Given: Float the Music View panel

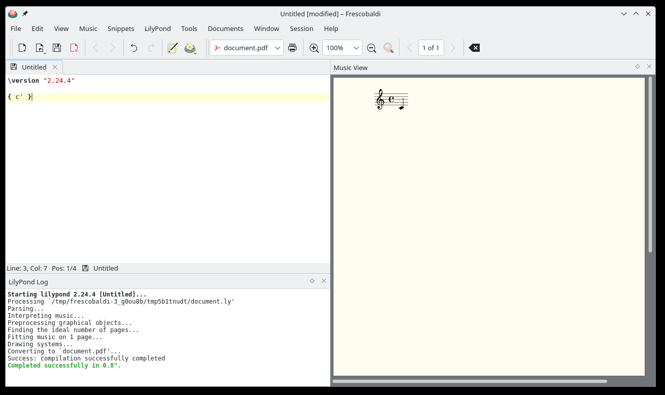Looking at the screenshot, I should [x=638, y=67].
